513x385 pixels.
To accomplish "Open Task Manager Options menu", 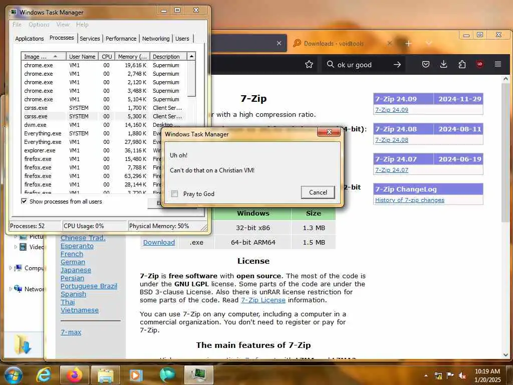I will click(39, 25).
